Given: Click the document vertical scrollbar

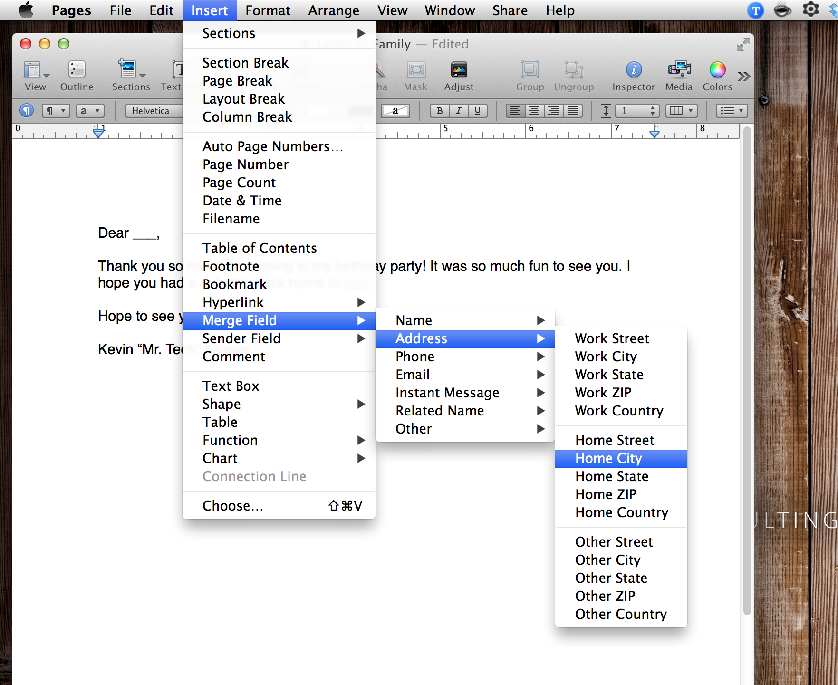Looking at the screenshot, I should [747, 371].
